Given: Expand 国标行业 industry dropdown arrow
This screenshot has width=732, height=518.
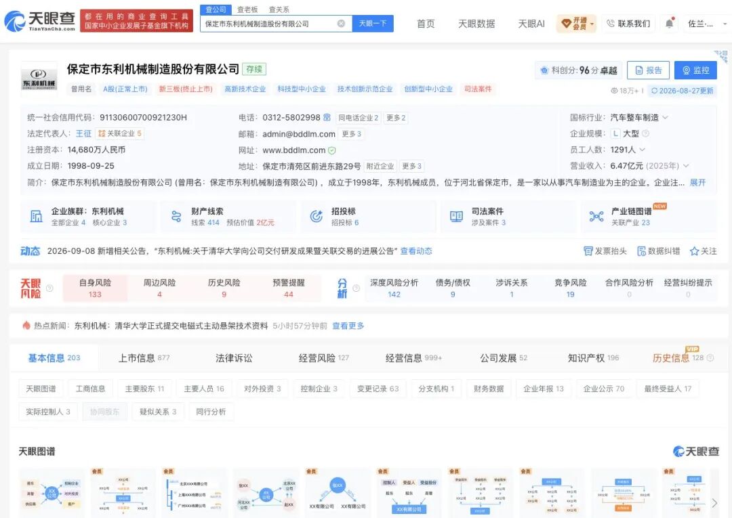Looking at the screenshot, I should click(666, 118).
